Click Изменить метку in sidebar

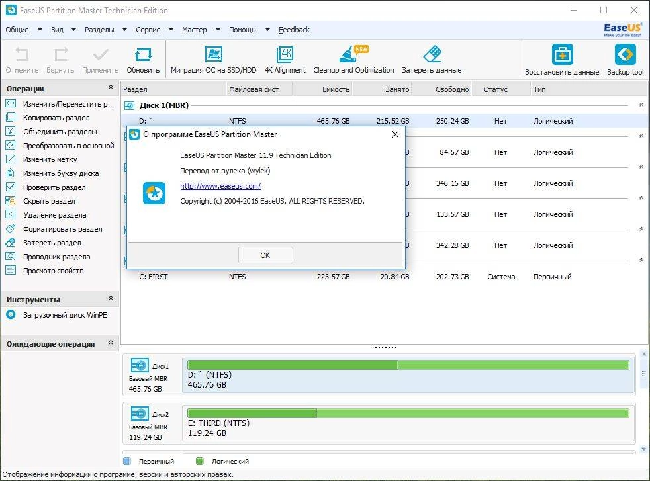42,159
